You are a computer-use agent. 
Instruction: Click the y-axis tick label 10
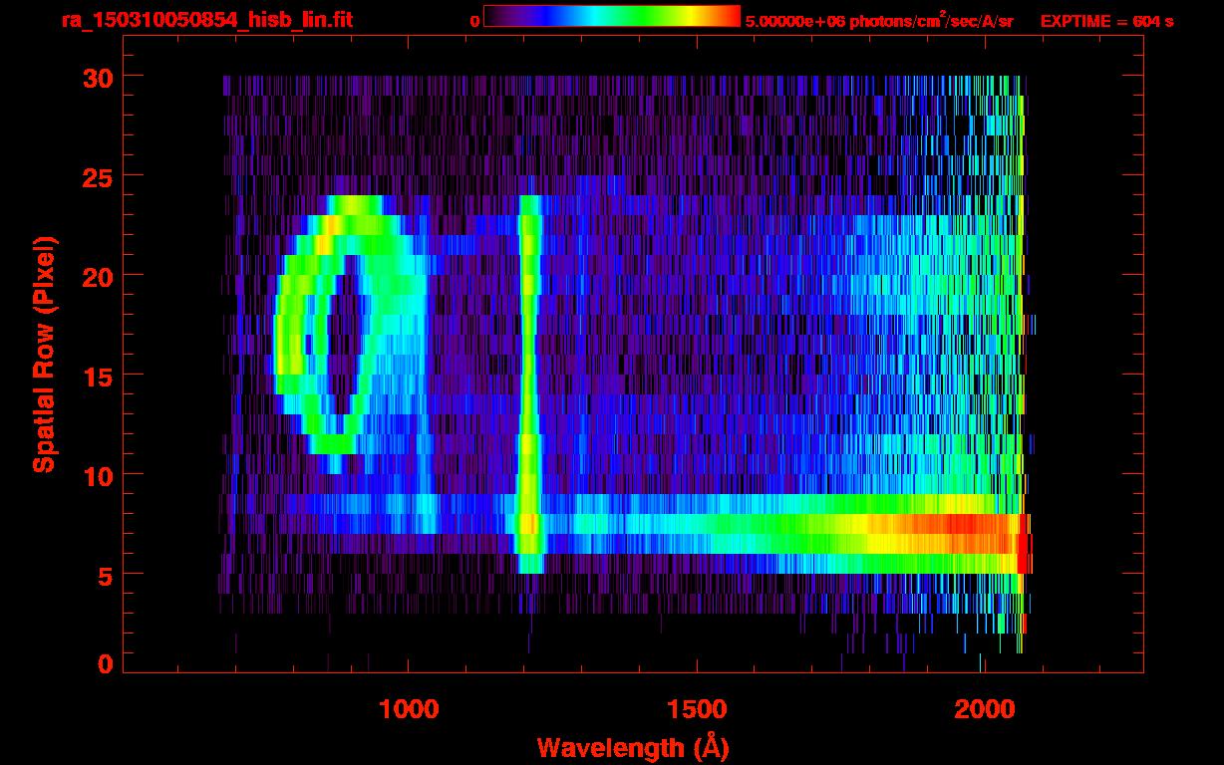point(100,475)
